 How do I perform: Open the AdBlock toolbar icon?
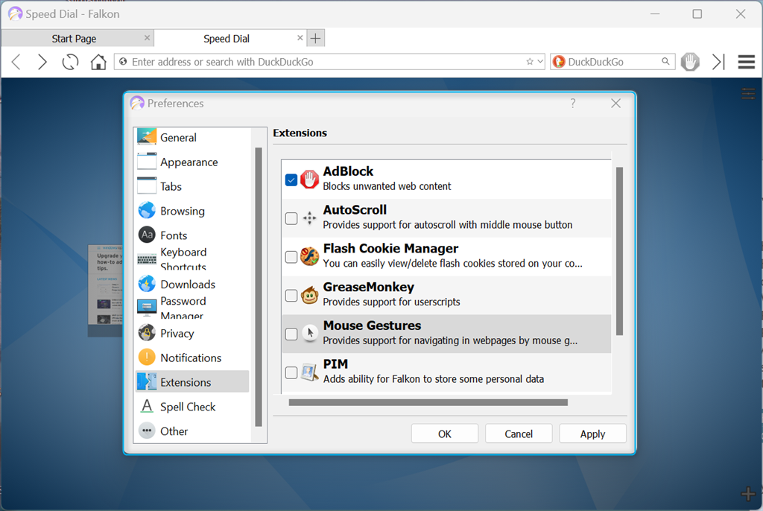[x=690, y=62]
